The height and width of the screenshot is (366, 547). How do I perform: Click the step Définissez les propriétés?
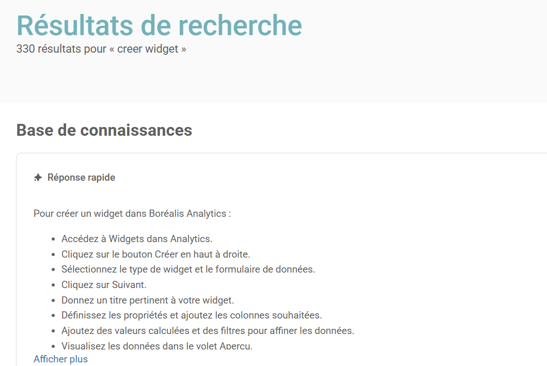[191, 315]
